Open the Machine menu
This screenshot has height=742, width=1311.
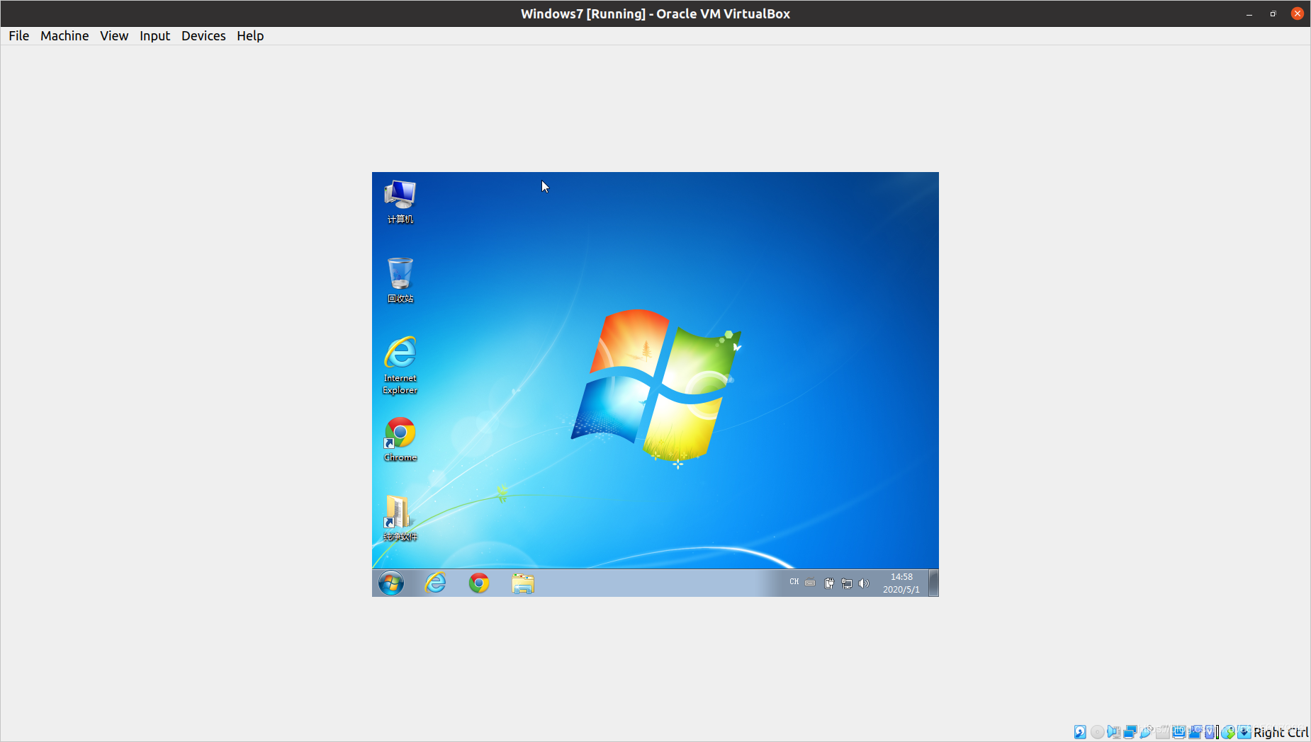(64, 35)
